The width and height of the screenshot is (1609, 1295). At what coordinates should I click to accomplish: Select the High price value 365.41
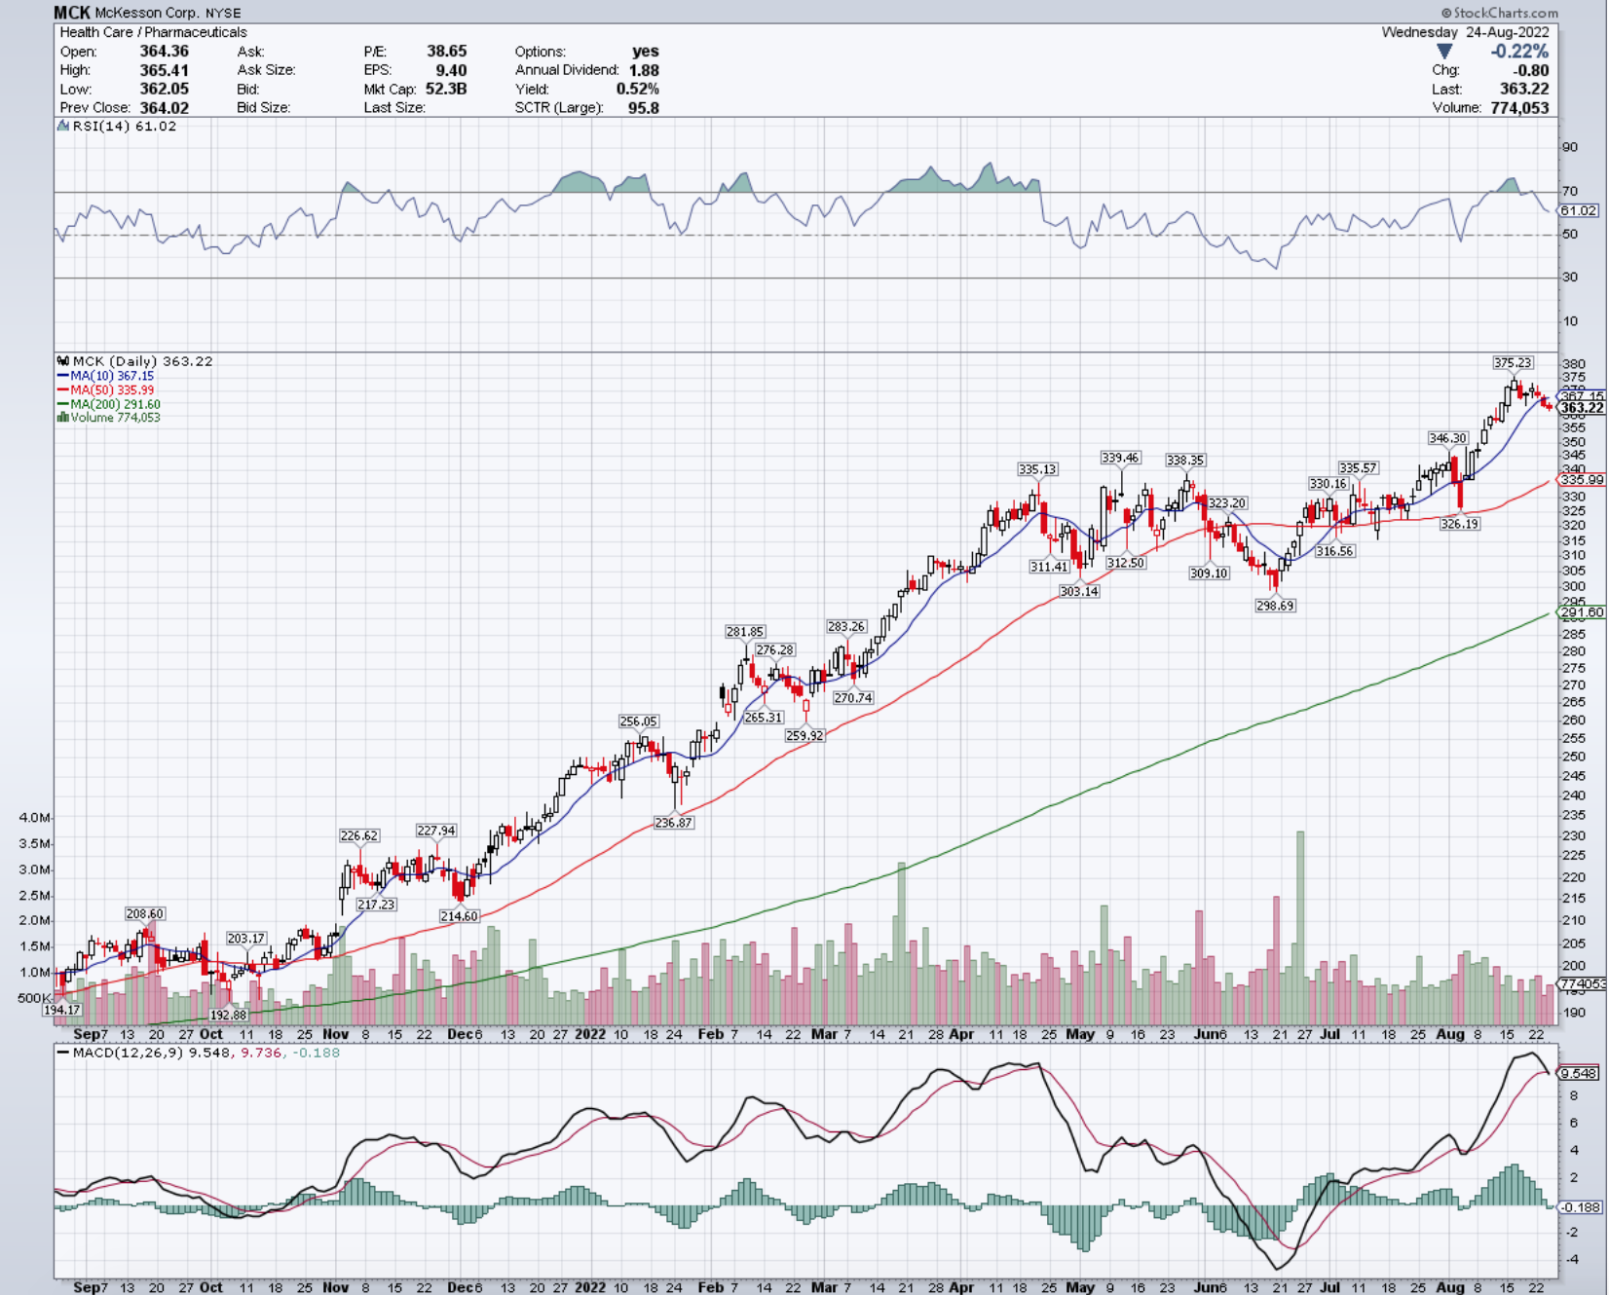pyautogui.click(x=164, y=70)
